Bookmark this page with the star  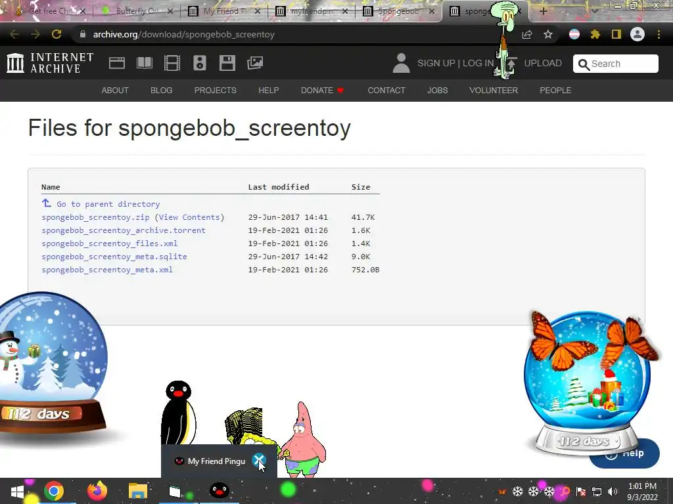pos(547,34)
